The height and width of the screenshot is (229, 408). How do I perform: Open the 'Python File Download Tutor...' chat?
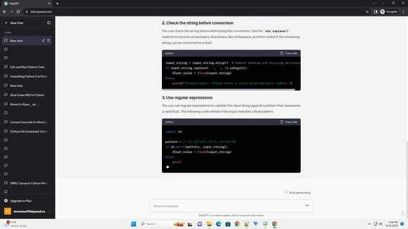coord(27,132)
